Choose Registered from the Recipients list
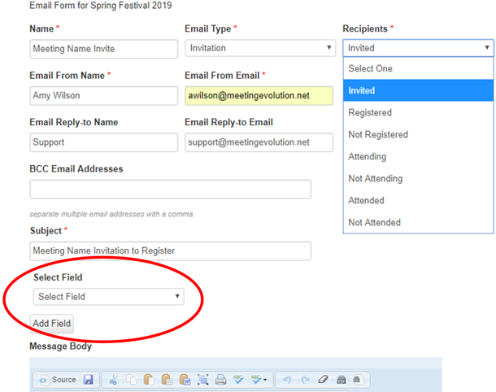496x392 pixels. pos(369,113)
